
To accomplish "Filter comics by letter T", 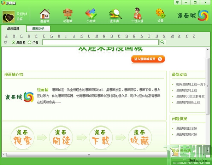I will pos(149,36).
